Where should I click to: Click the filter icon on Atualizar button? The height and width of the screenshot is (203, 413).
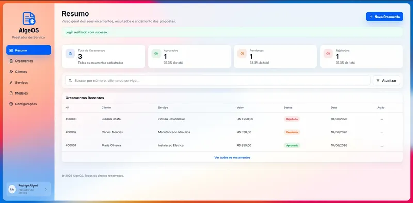[x=378, y=81]
